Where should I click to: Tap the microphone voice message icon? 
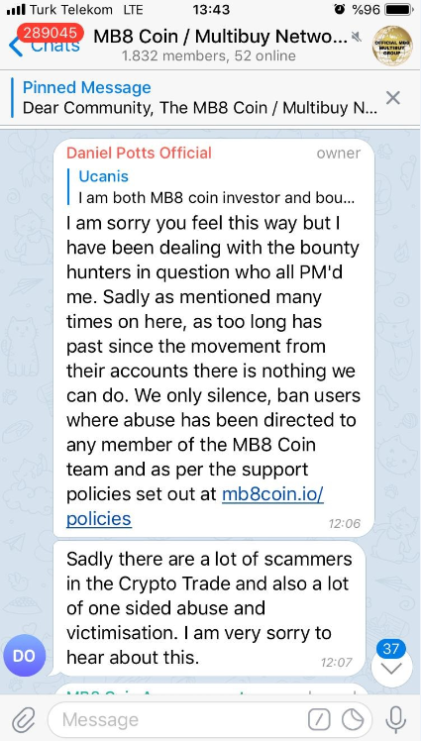[395, 720]
